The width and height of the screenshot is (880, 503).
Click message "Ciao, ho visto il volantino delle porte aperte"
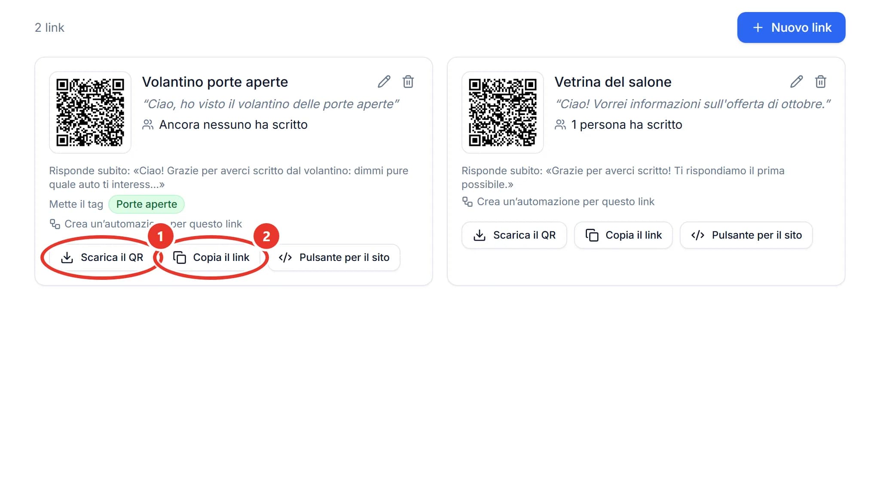pyautogui.click(x=271, y=104)
